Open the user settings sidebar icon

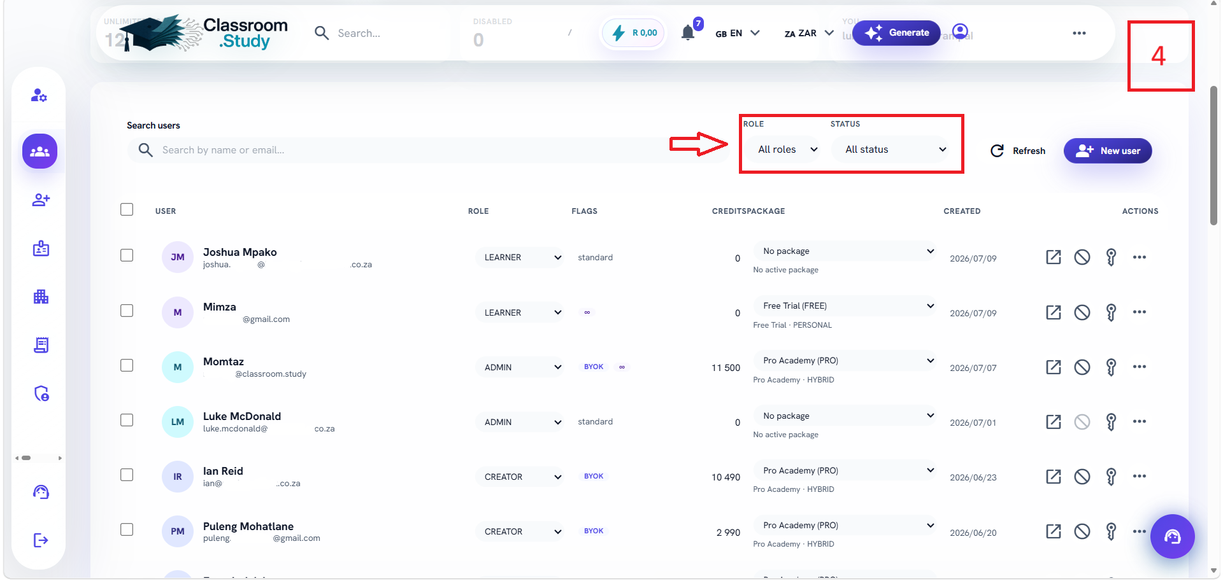(39, 95)
